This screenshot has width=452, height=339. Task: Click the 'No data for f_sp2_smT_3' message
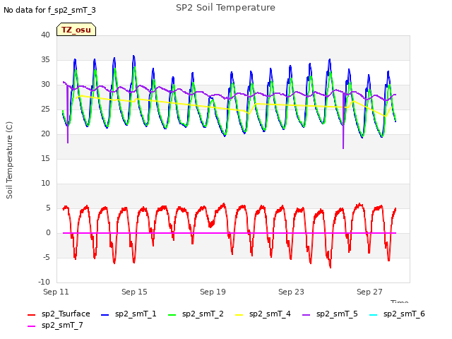pyautogui.click(x=49, y=10)
